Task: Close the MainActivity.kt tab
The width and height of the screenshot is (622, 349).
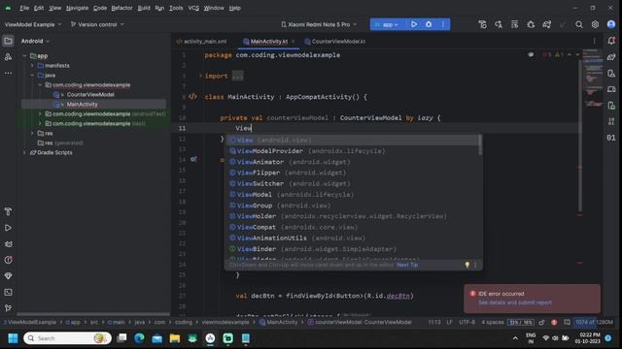Action: pos(294,41)
